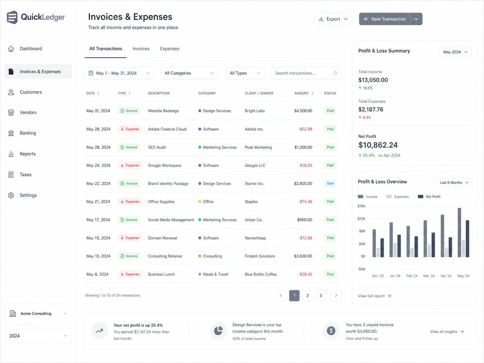This screenshot has height=363, width=484.
Task: Open Vendors in the sidebar
Action: click(38, 113)
